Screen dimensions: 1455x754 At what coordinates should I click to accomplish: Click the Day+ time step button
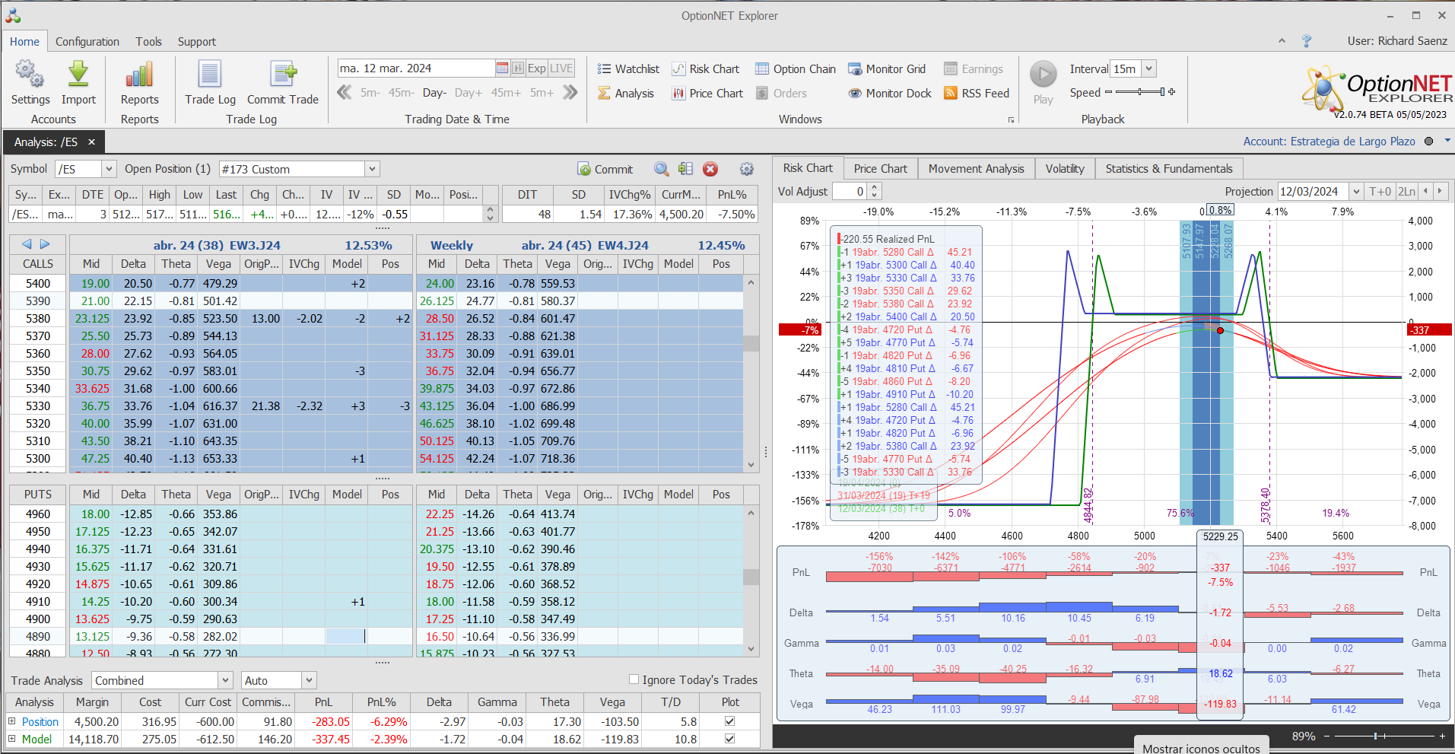[x=468, y=93]
